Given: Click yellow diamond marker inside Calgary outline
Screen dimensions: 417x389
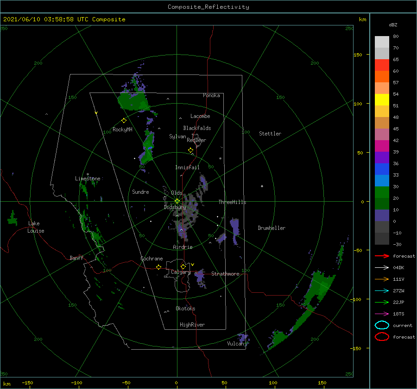Looking at the screenshot, I should click(183, 266).
